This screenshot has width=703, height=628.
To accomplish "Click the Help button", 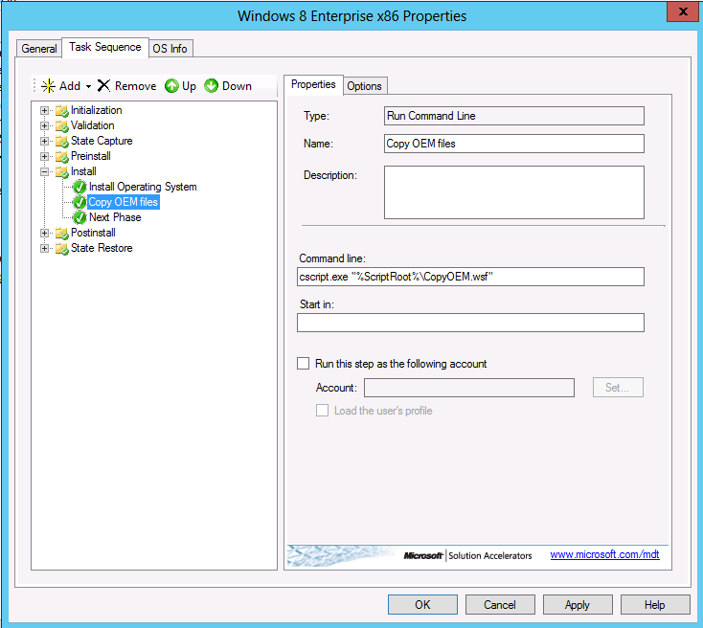I will tap(655, 605).
